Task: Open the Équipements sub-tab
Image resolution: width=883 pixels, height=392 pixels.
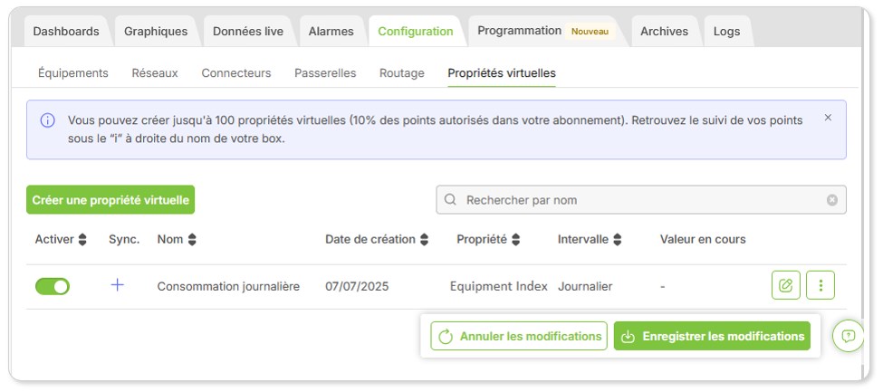Action: 73,73
